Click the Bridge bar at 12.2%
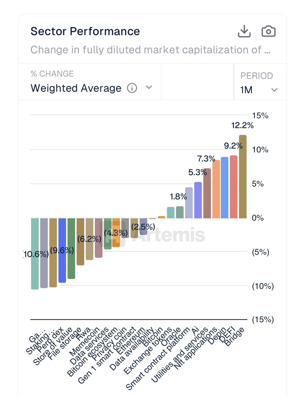This screenshot has width=305, height=396. [243, 177]
